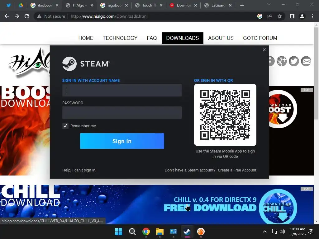Image resolution: width=319 pixels, height=239 pixels.
Task: Close the Downloa tab
Action: (x=196, y=5)
